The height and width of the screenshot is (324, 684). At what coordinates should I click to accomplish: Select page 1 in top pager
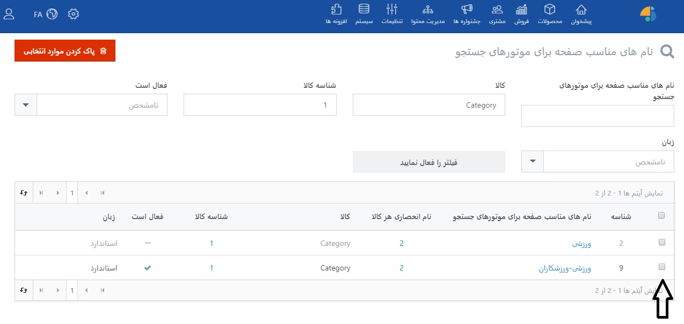[x=72, y=192]
